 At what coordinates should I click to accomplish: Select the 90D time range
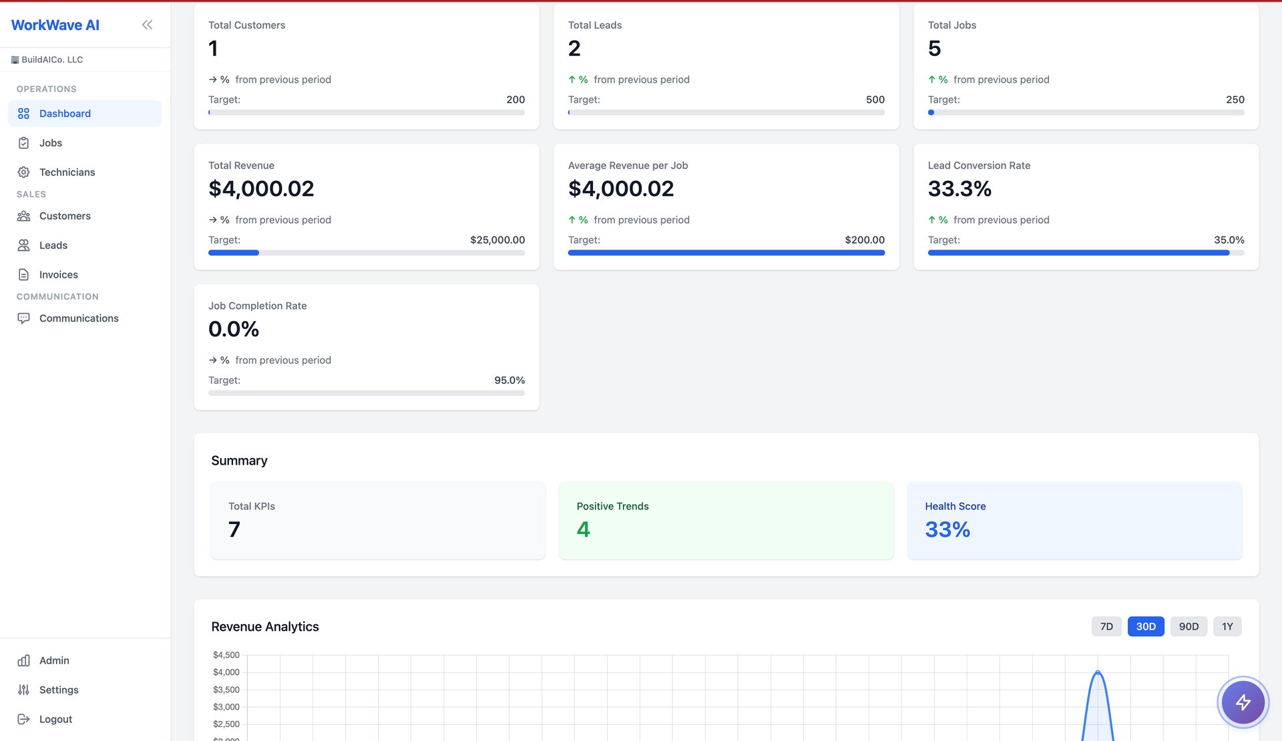coord(1189,627)
